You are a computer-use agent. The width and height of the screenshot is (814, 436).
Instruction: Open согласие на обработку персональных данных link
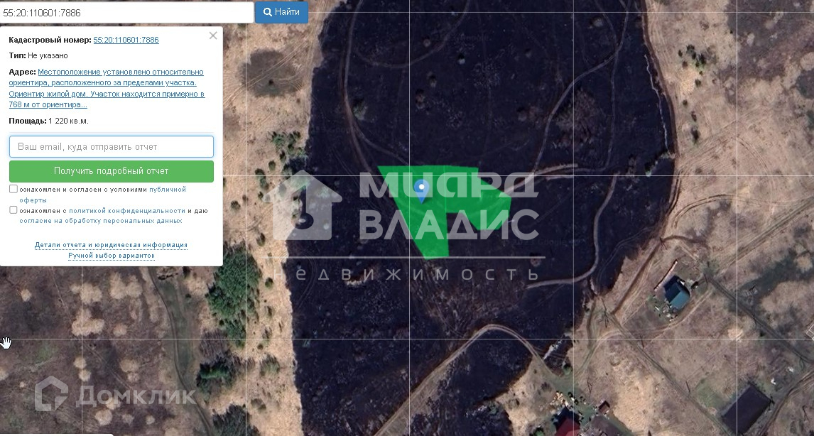(101, 221)
